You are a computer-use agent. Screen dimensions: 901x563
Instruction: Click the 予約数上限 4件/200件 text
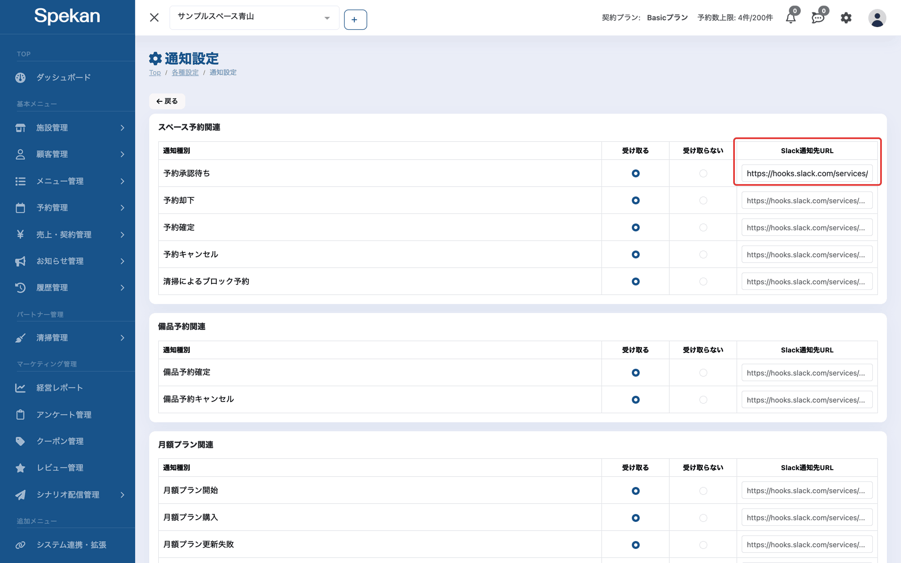pos(735,18)
